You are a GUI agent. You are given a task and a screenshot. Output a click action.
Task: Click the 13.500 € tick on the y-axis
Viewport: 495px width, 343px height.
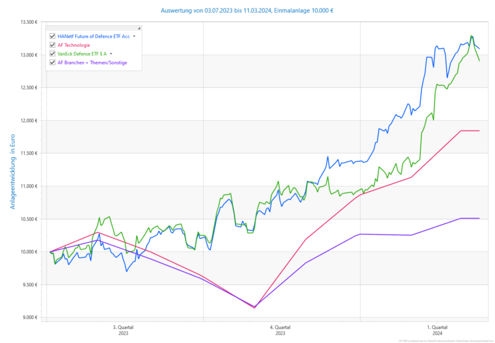pyautogui.click(x=29, y=22)
